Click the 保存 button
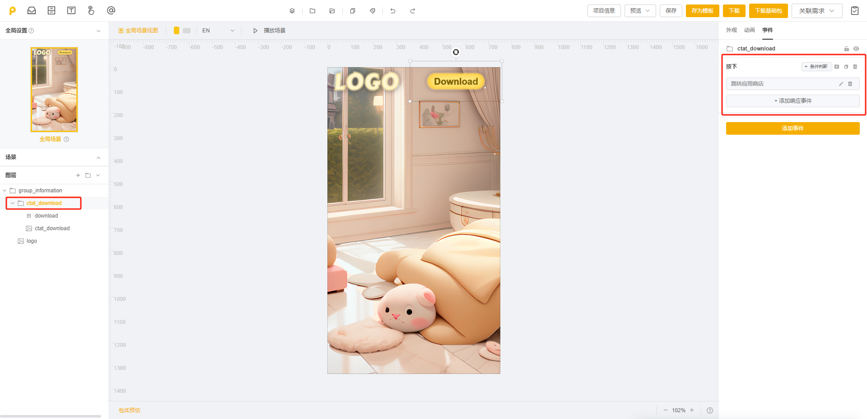Image resolution: width=867 pixels, height=419 pixels. (671, 11)
